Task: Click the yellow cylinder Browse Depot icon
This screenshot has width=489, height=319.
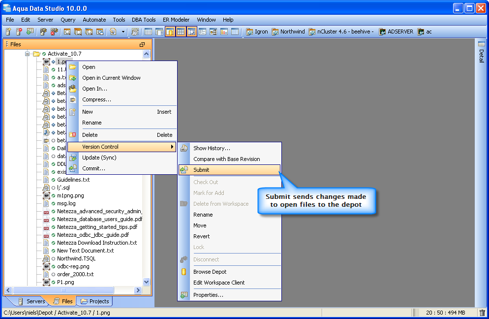Action: pyautogui.click(x=184, y=272)
